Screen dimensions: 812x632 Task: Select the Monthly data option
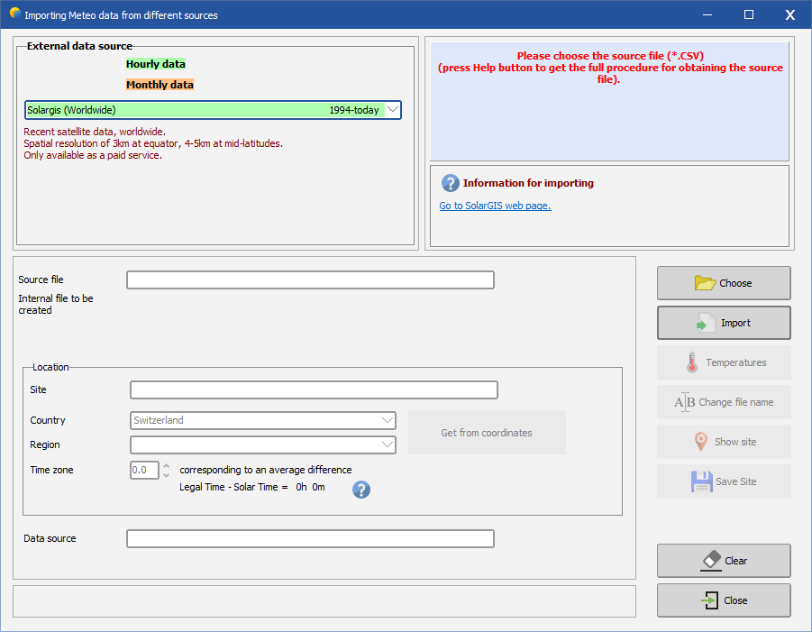(160, 85)
